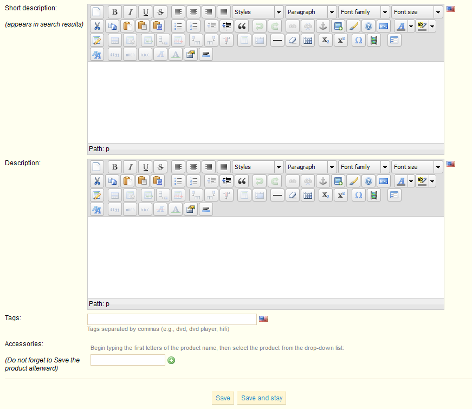472x409 pixels.
Task: Click New document icon in Description editor
Action: click(96, 167)
